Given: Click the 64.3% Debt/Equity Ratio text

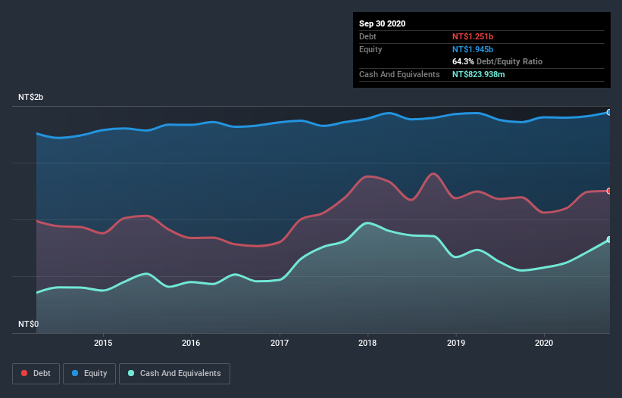Looking at the screenshot, I should pyautogui.click(x=497, y=62).
